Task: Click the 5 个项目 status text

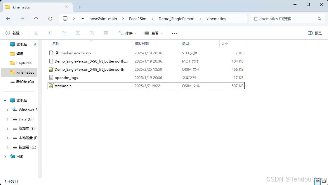Action: click(x=11, y=182)
